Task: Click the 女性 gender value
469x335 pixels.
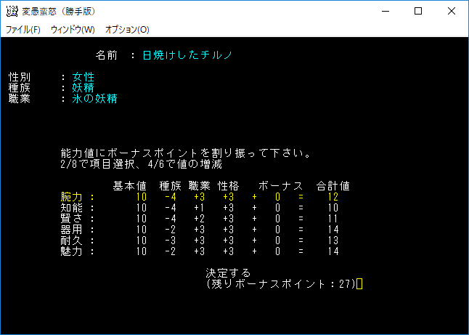Action: [83, 77]
